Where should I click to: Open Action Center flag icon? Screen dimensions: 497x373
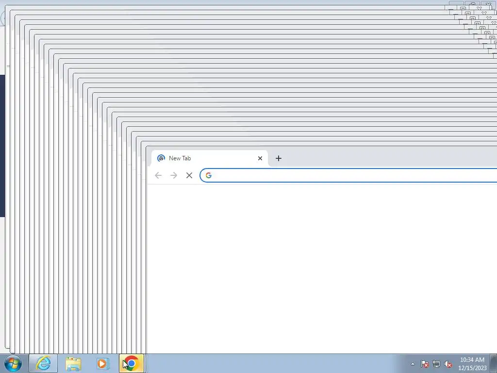click(424, 364)
